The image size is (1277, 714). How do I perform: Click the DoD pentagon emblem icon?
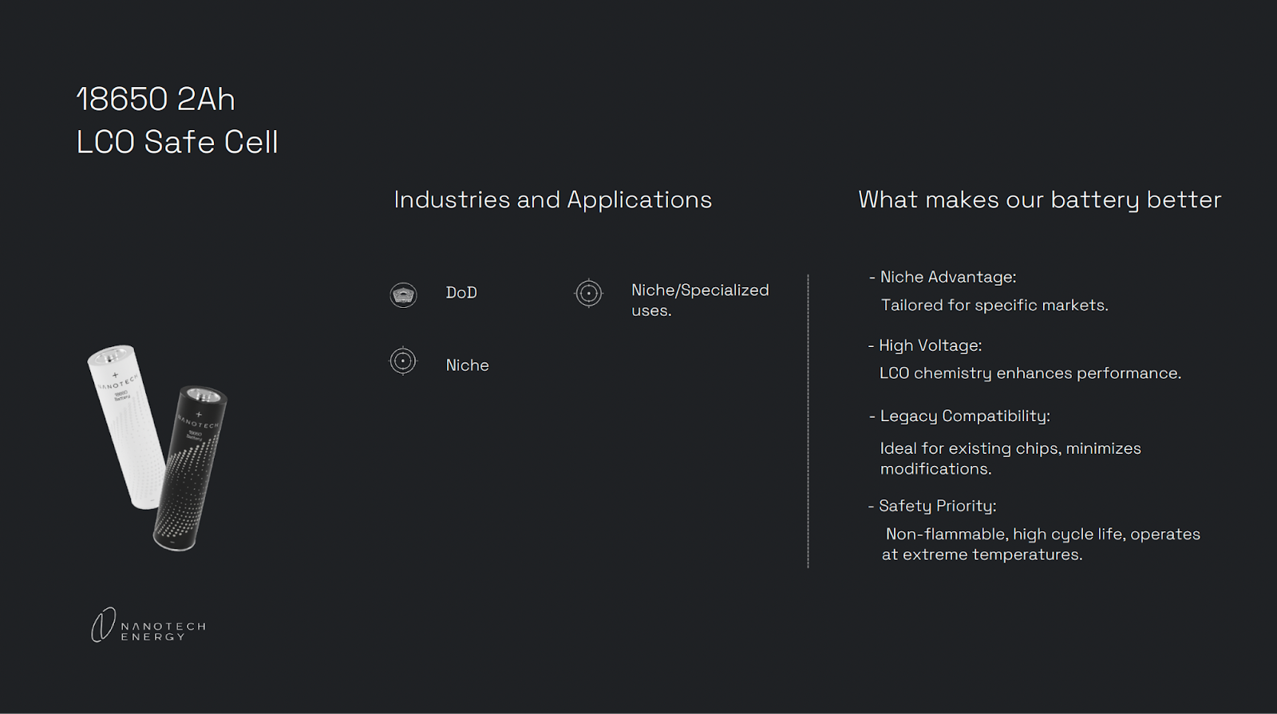coord(403,294)
